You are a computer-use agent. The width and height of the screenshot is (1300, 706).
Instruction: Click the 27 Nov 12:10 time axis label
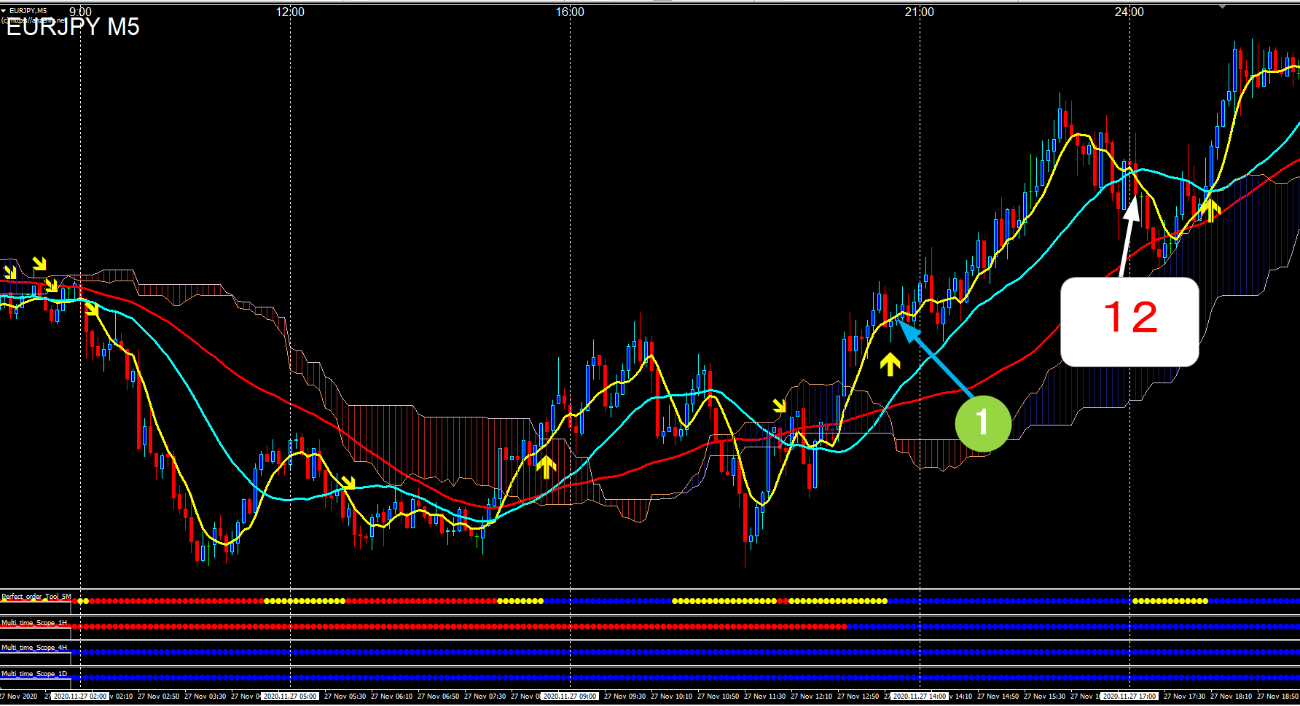811,697
